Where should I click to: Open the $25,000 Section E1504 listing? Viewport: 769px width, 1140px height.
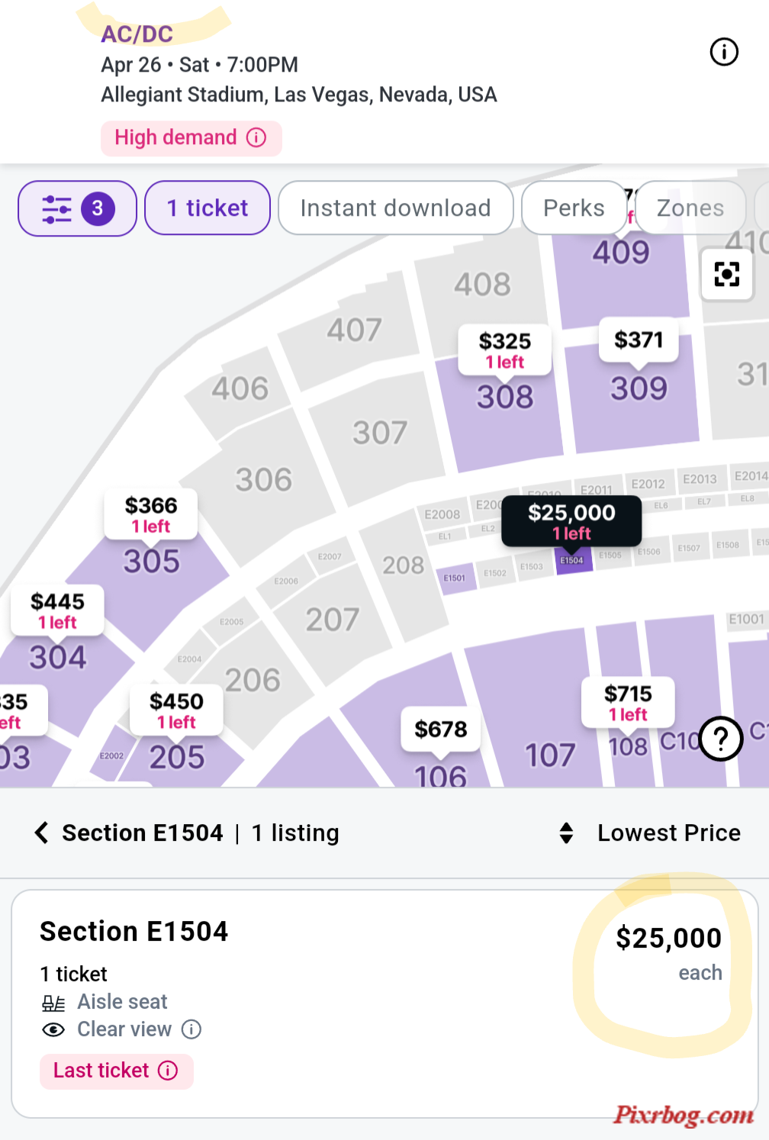tap(384, 1003)
